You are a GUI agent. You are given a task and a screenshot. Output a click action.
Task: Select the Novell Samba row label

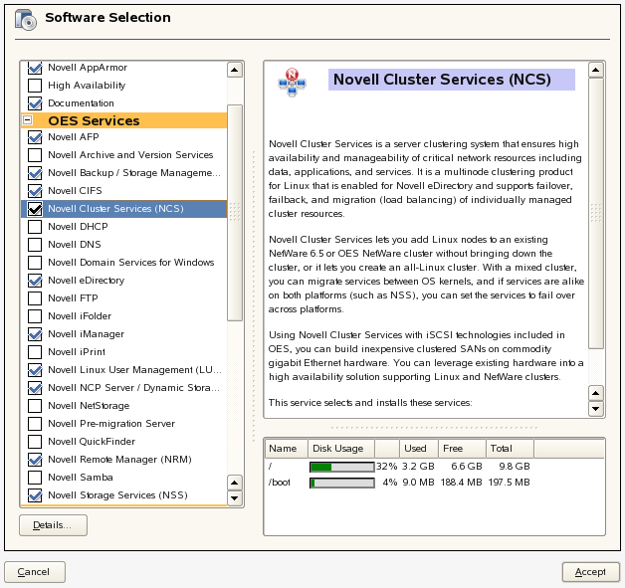(81, 478)
